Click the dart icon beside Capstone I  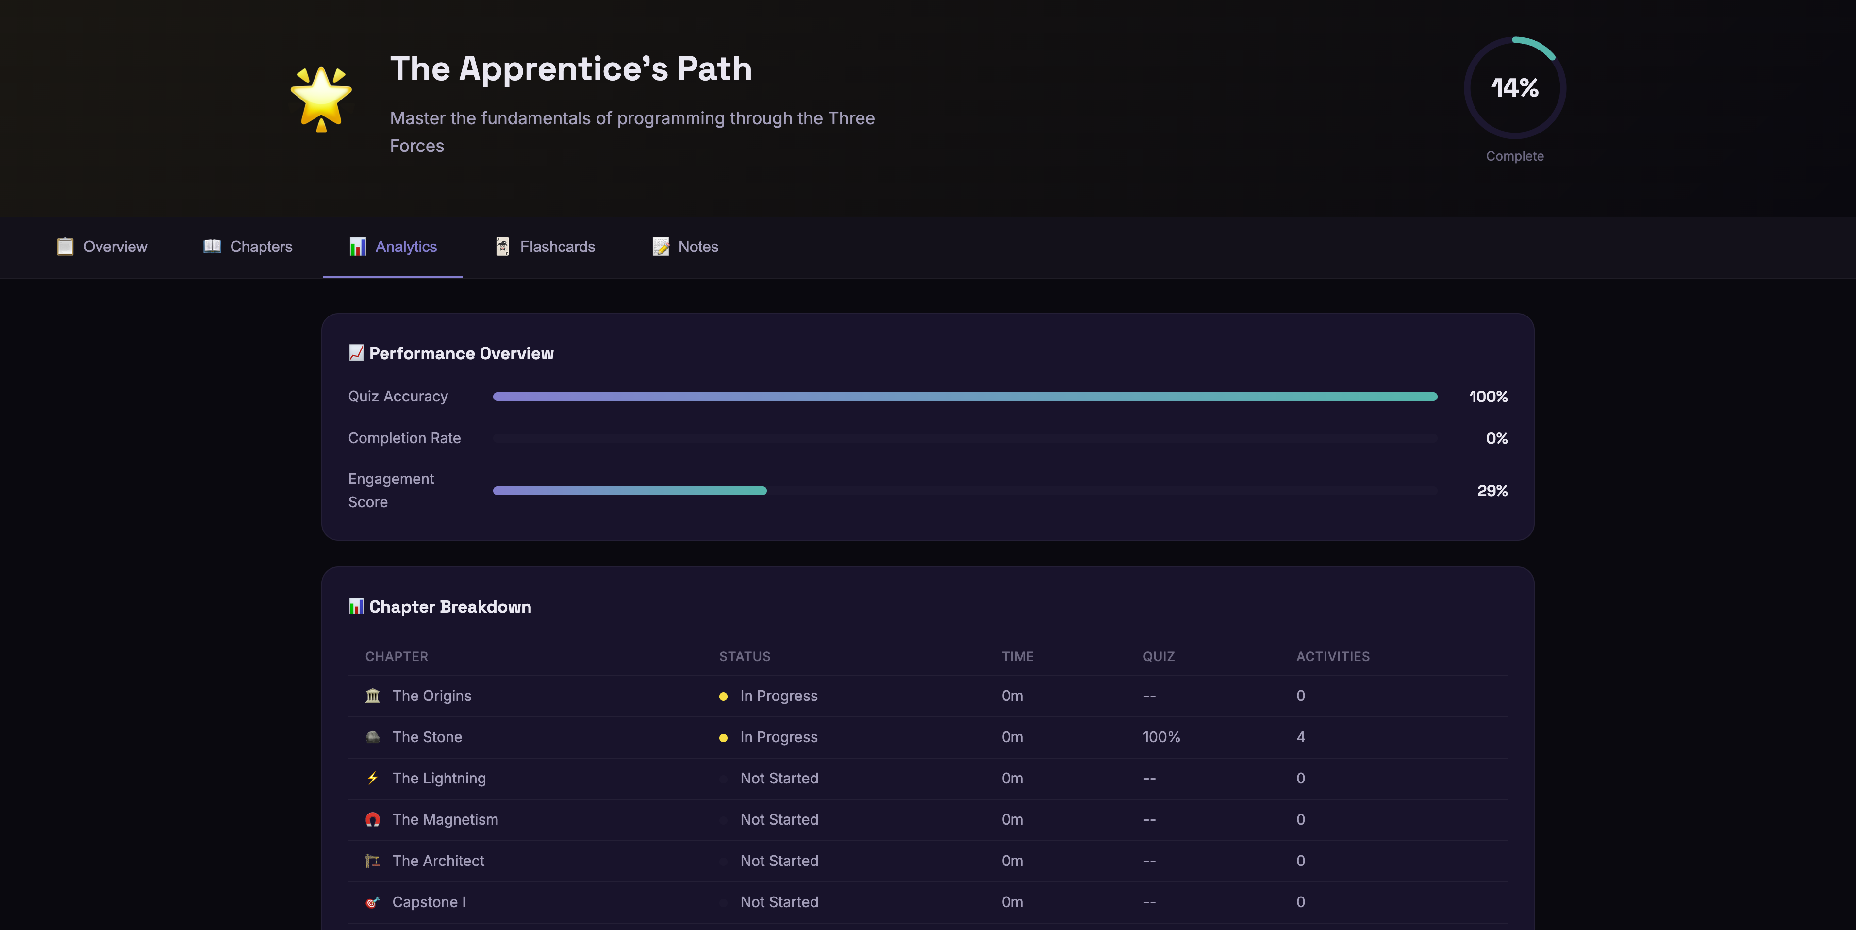[372, 901]
